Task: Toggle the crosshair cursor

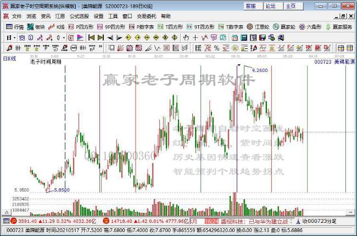Action: (195, 37)
